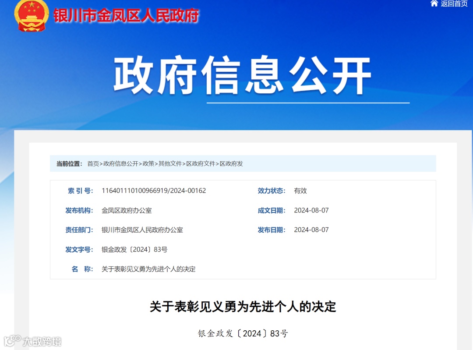The width and height of the screenshot is (473, 350).
Task: Open 其他文件 in the breadcrumb
Action: (170, 163)
